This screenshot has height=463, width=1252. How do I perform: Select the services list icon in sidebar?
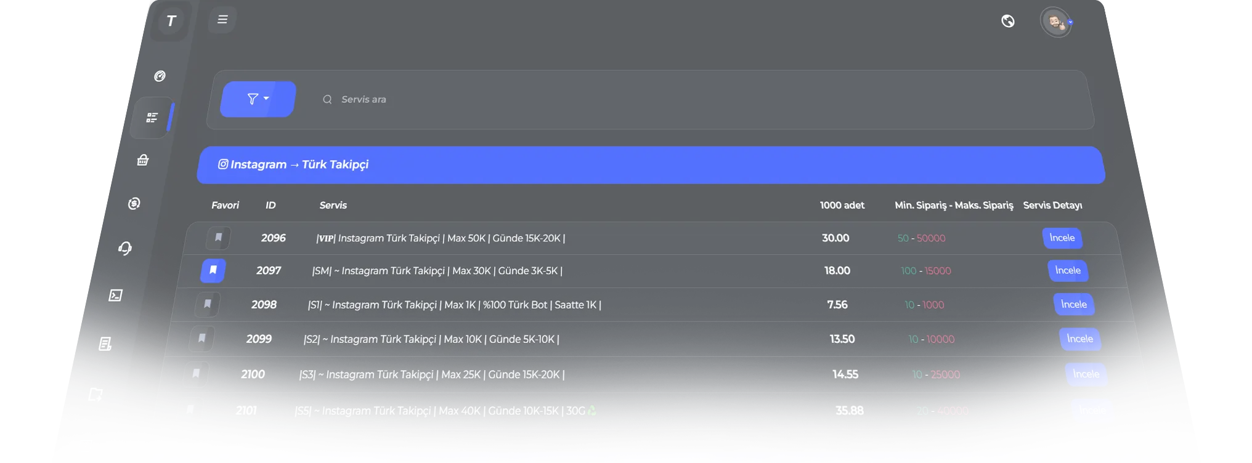coord(152,118)
